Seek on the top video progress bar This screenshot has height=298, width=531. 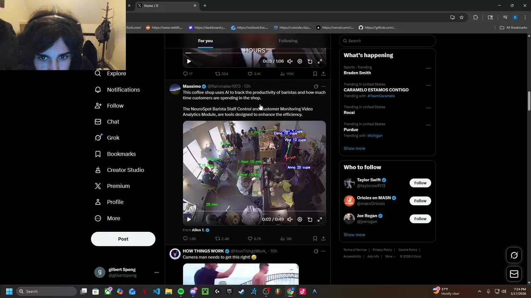[x=254, y=53]
